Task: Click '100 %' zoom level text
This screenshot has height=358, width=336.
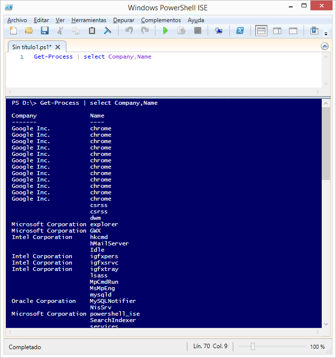Action: click(317, 347)
